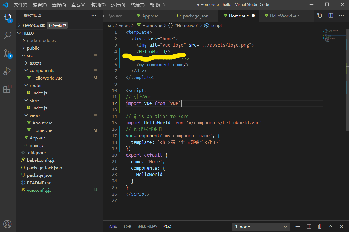Open the 帮助(H) menu
The width and height of the screenshot is (349, 232).
(157, 5)
